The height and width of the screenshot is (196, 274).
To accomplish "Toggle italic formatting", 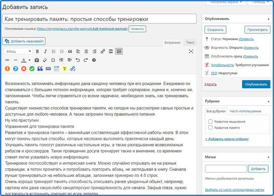I will point(45,51).
